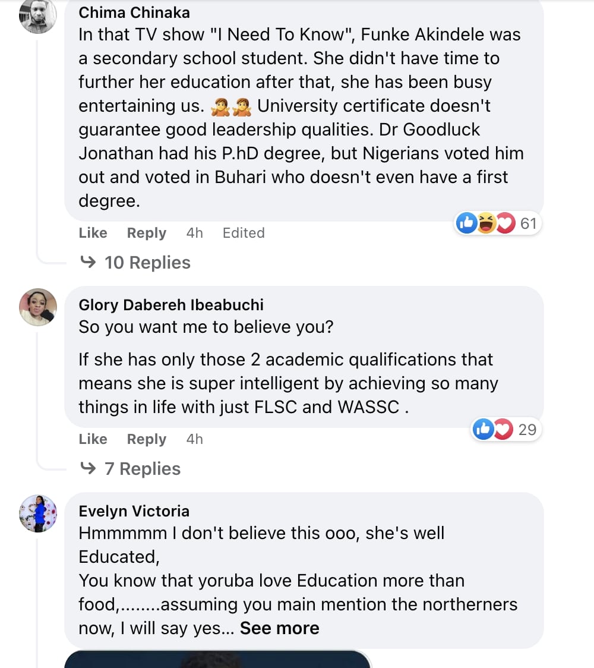The width and height of the screenshot is (594, 668).
Task: Reply to Glory Dabereh Ibeabuchi's comment
Action: click(147, 439)
